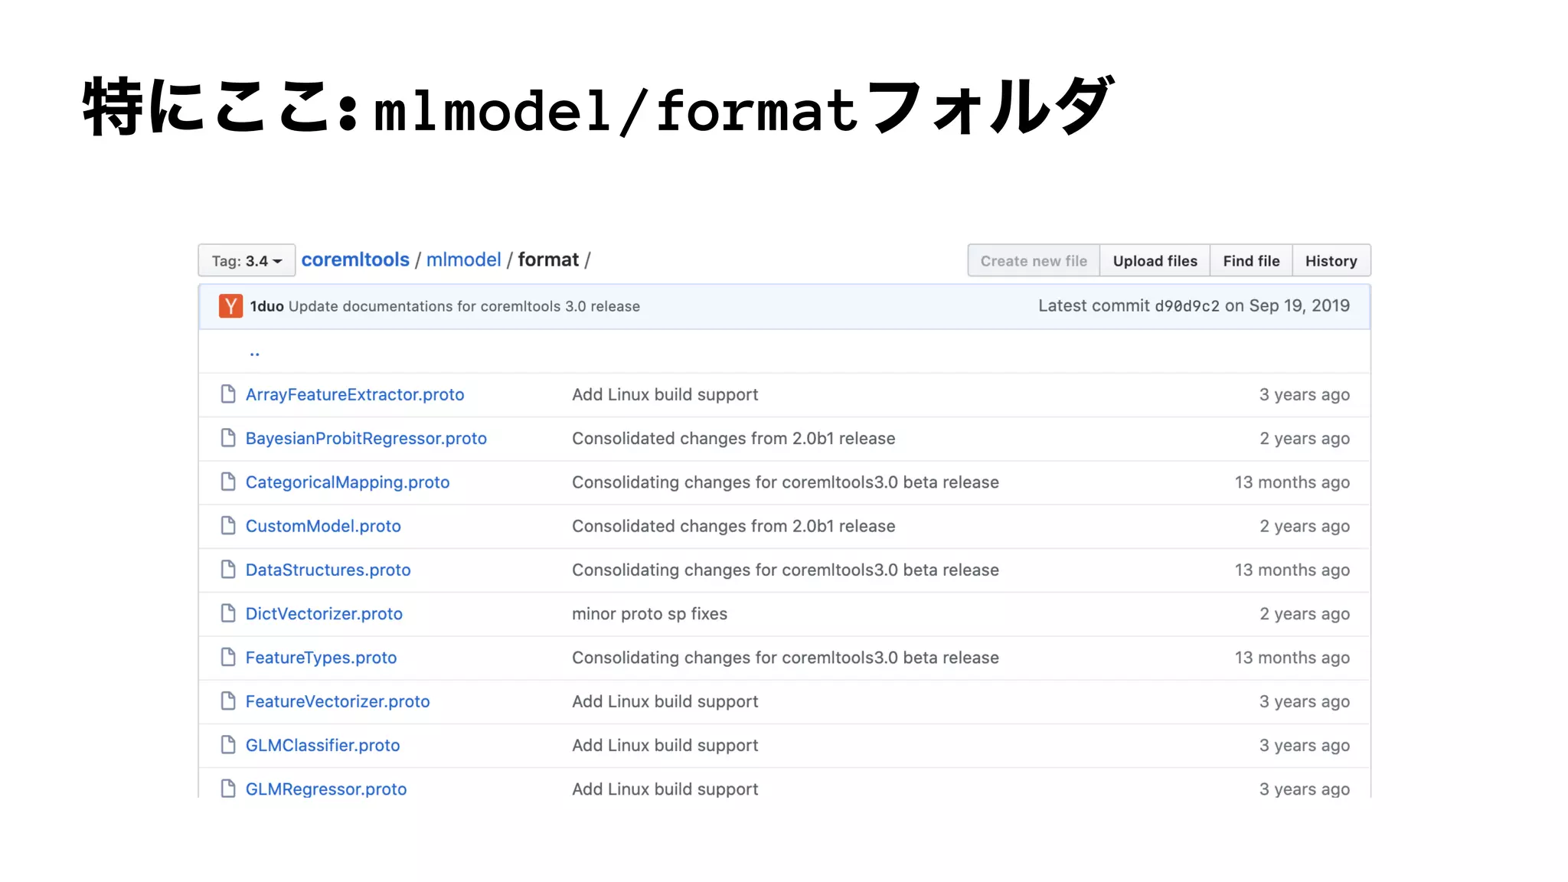Click '2 years ago' in DictVectorizer row
This screenshot has height=882, width=1568.
coord(1305,614)
